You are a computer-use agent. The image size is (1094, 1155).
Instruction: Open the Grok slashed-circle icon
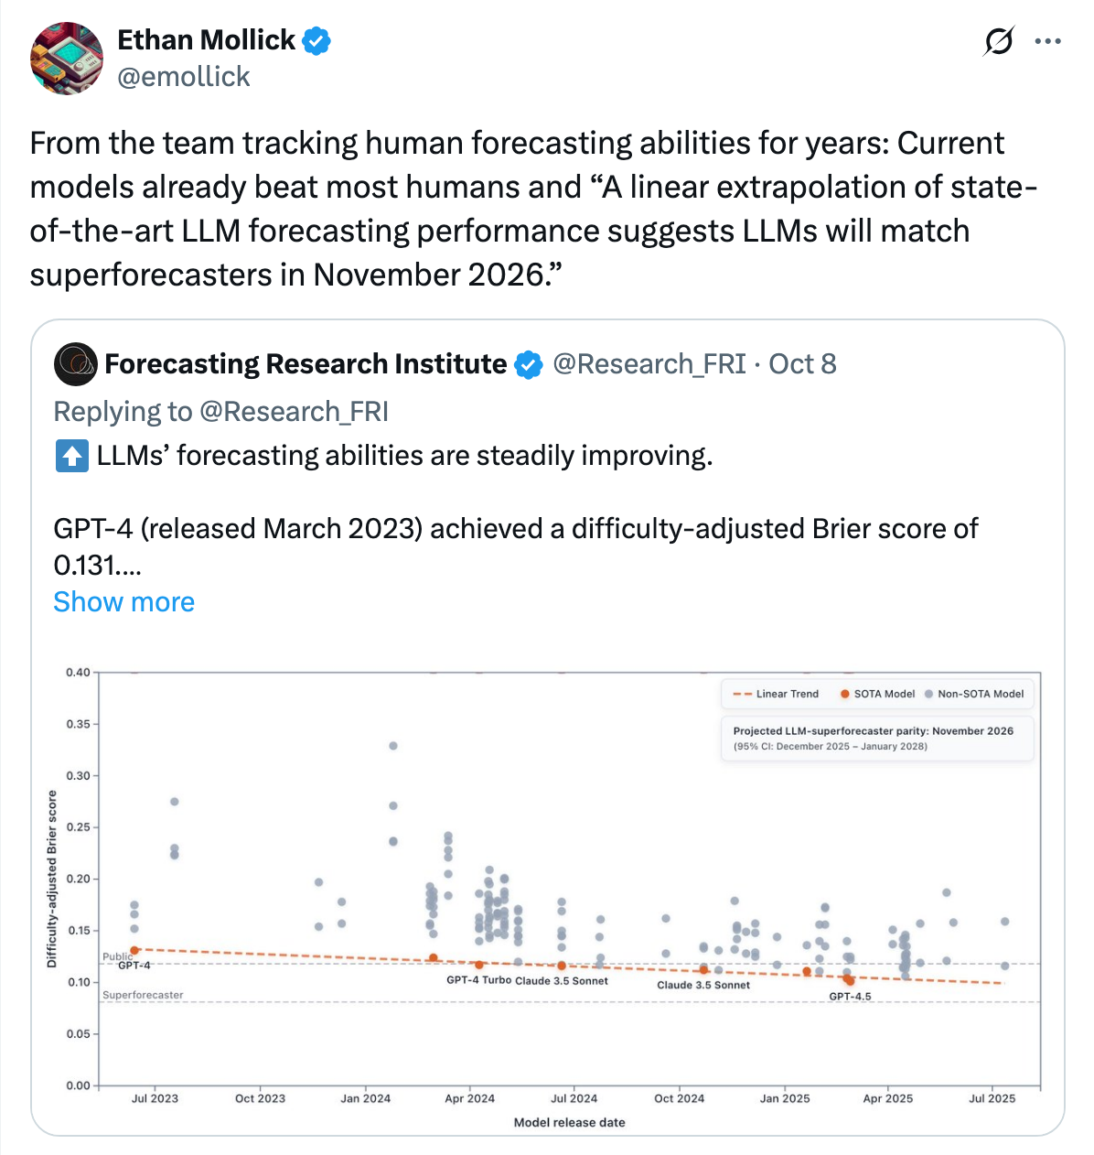pos(998,41)
